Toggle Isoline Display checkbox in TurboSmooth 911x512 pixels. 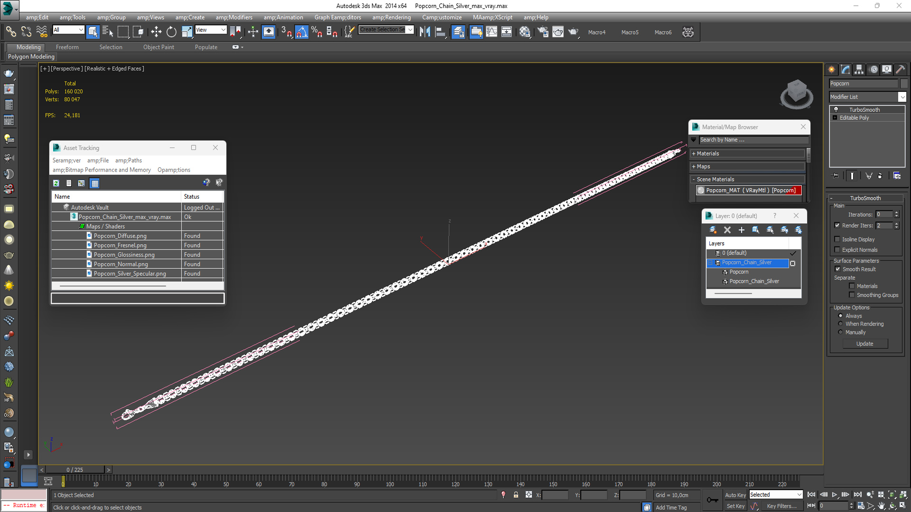[838, 239]
